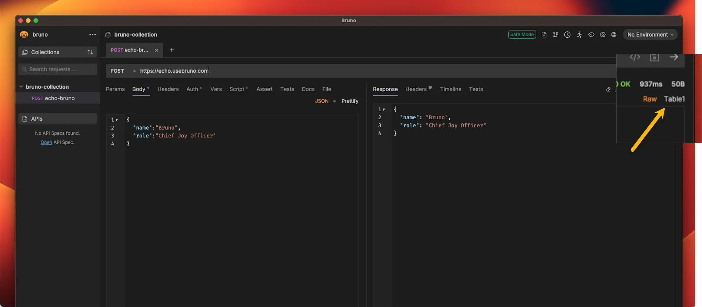Click the globe icon in top toolbar
Screen dimensions: 702x307
click(614, 35)
